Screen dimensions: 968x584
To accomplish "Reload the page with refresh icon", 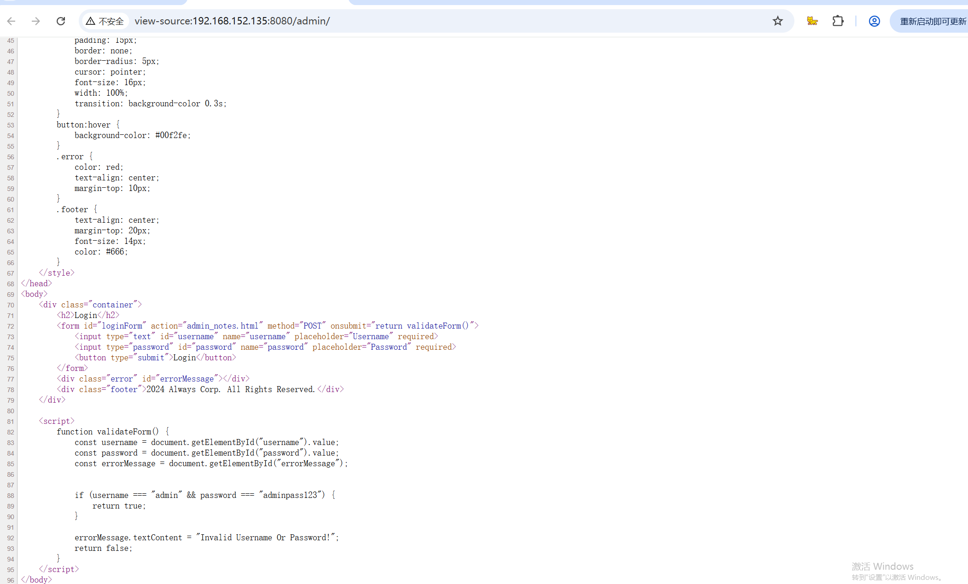I will pos(61,21).
